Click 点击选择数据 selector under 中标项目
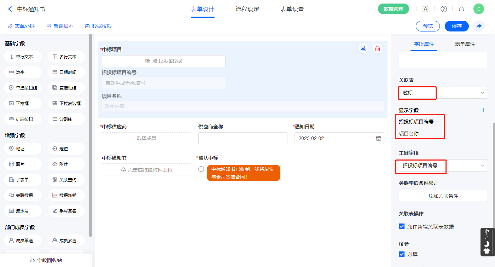Image resolution: width=495 pixels, height=267 pixels. coord(164,61)
